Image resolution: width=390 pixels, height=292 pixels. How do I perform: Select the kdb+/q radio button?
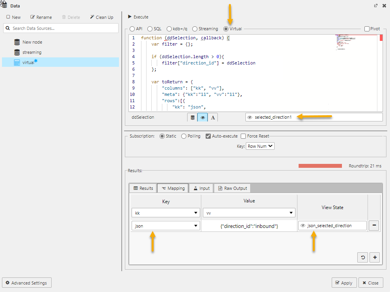pos(169,29)
